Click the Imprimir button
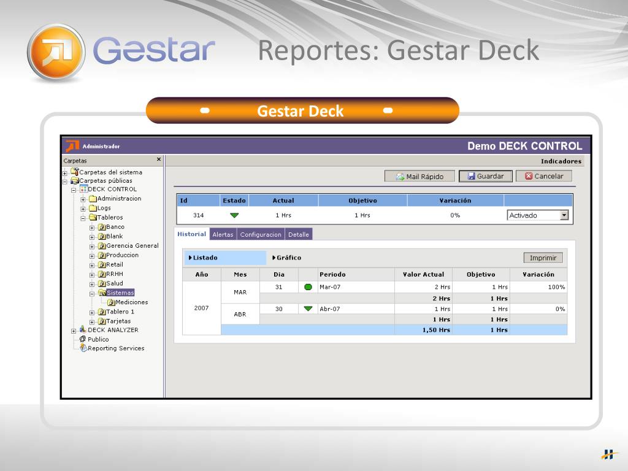 click(543, 258)
